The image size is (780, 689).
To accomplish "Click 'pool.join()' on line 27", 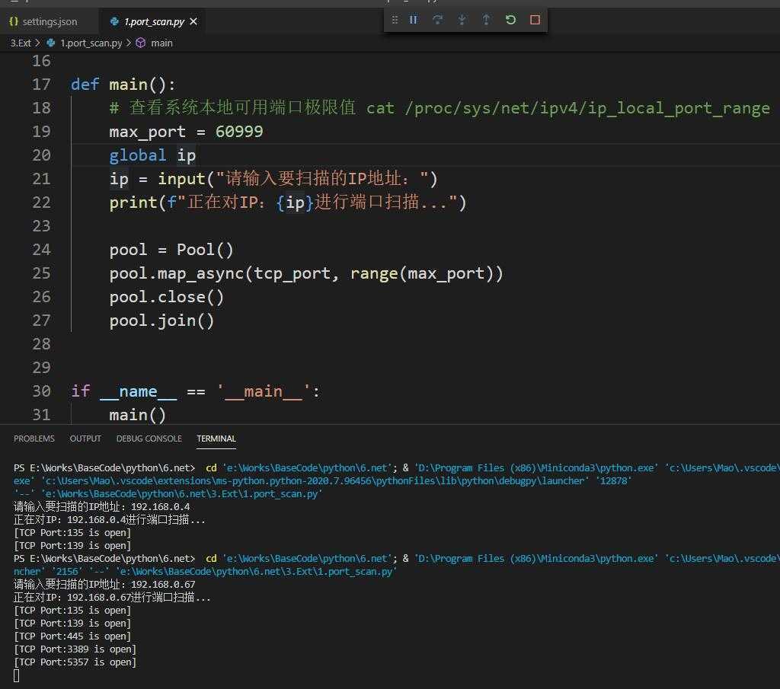I will pos(161,321).
